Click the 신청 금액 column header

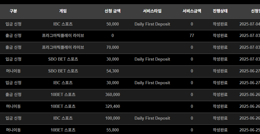tap(113, 11)
